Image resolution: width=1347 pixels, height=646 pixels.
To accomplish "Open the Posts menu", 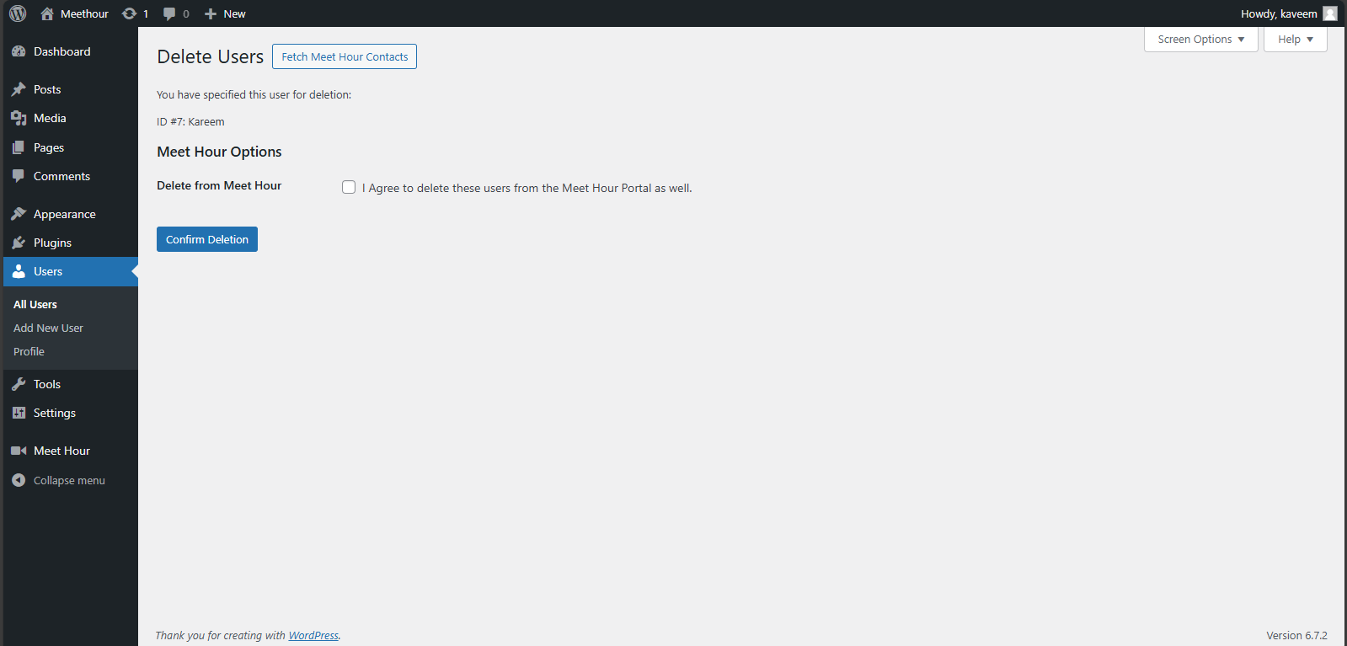I will click(47, 89).
